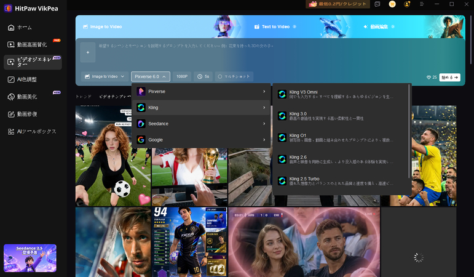Click the Kling submenu vertical scrollbar
474x277 pixels.
[409, 132]
